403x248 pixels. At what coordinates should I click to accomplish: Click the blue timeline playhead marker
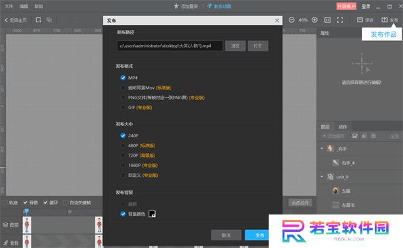pos(26,211)
